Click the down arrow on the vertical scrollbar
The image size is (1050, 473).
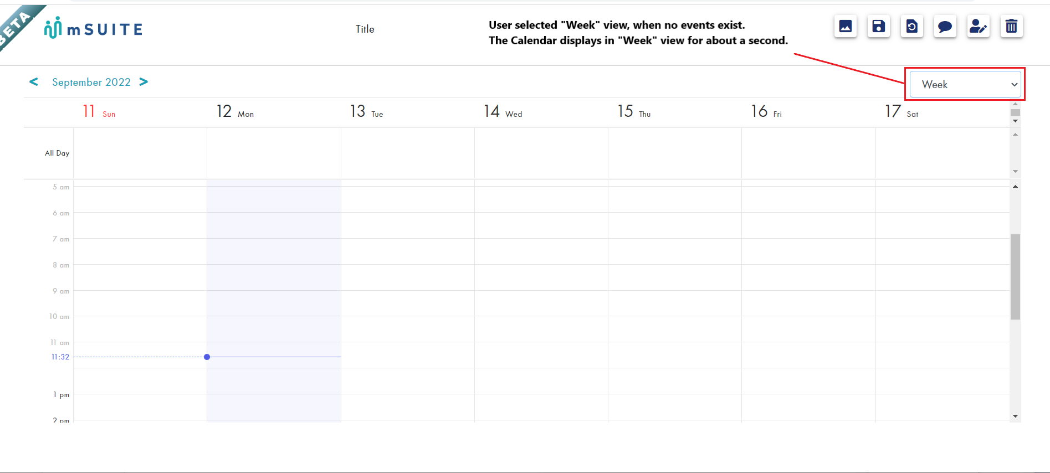[1015, 415]
